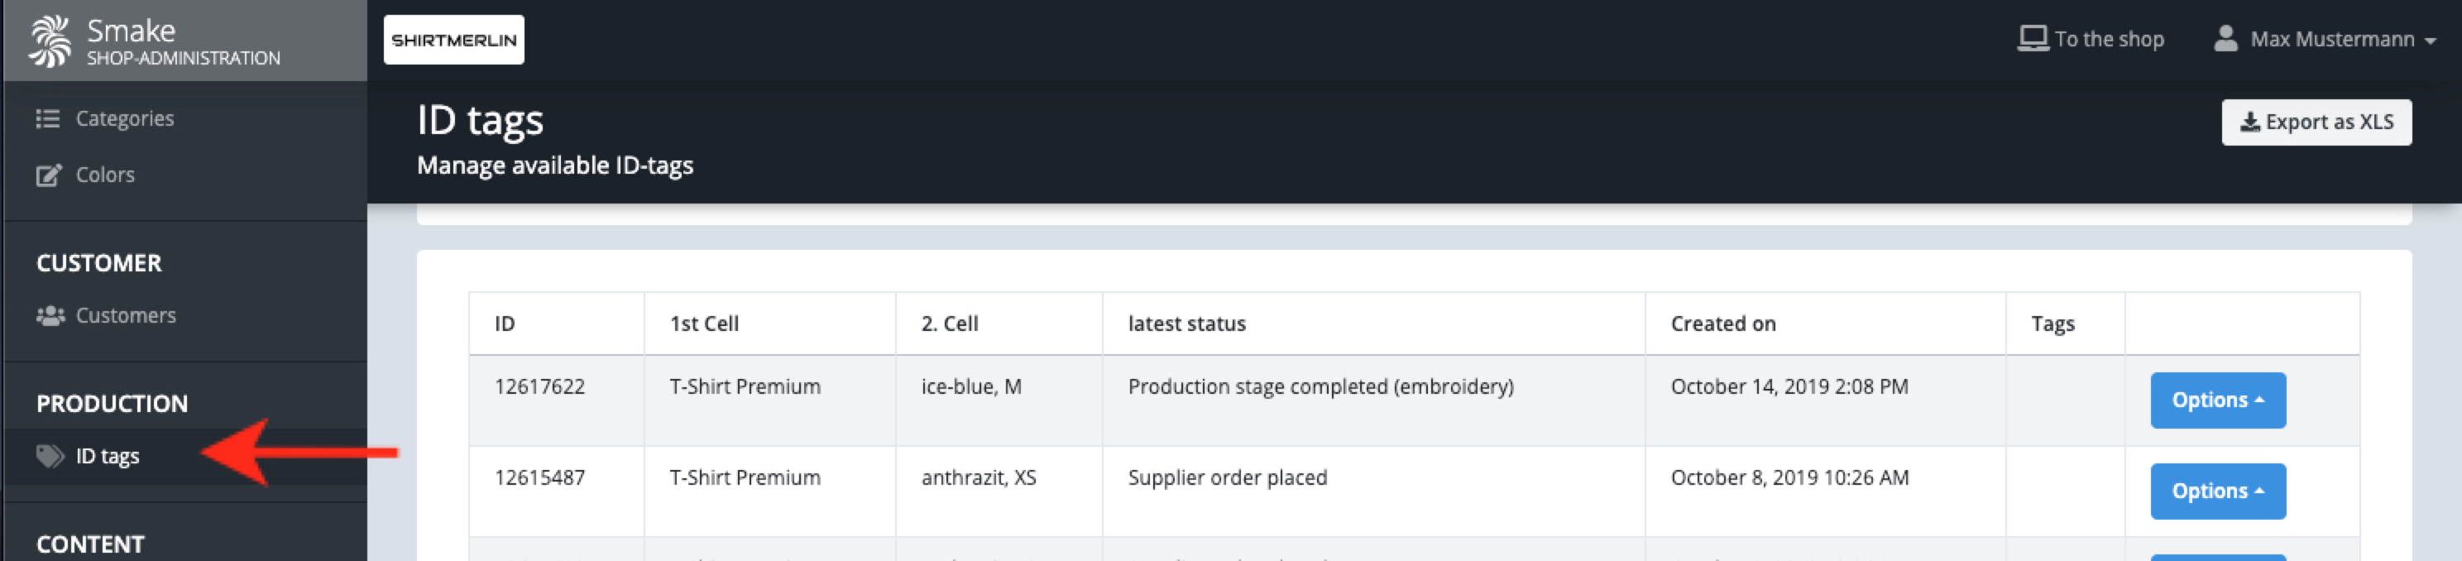This screenshot has width=2462, height=561.
Task: Expand Options for ID 12617622
Action: point(2217,400)
